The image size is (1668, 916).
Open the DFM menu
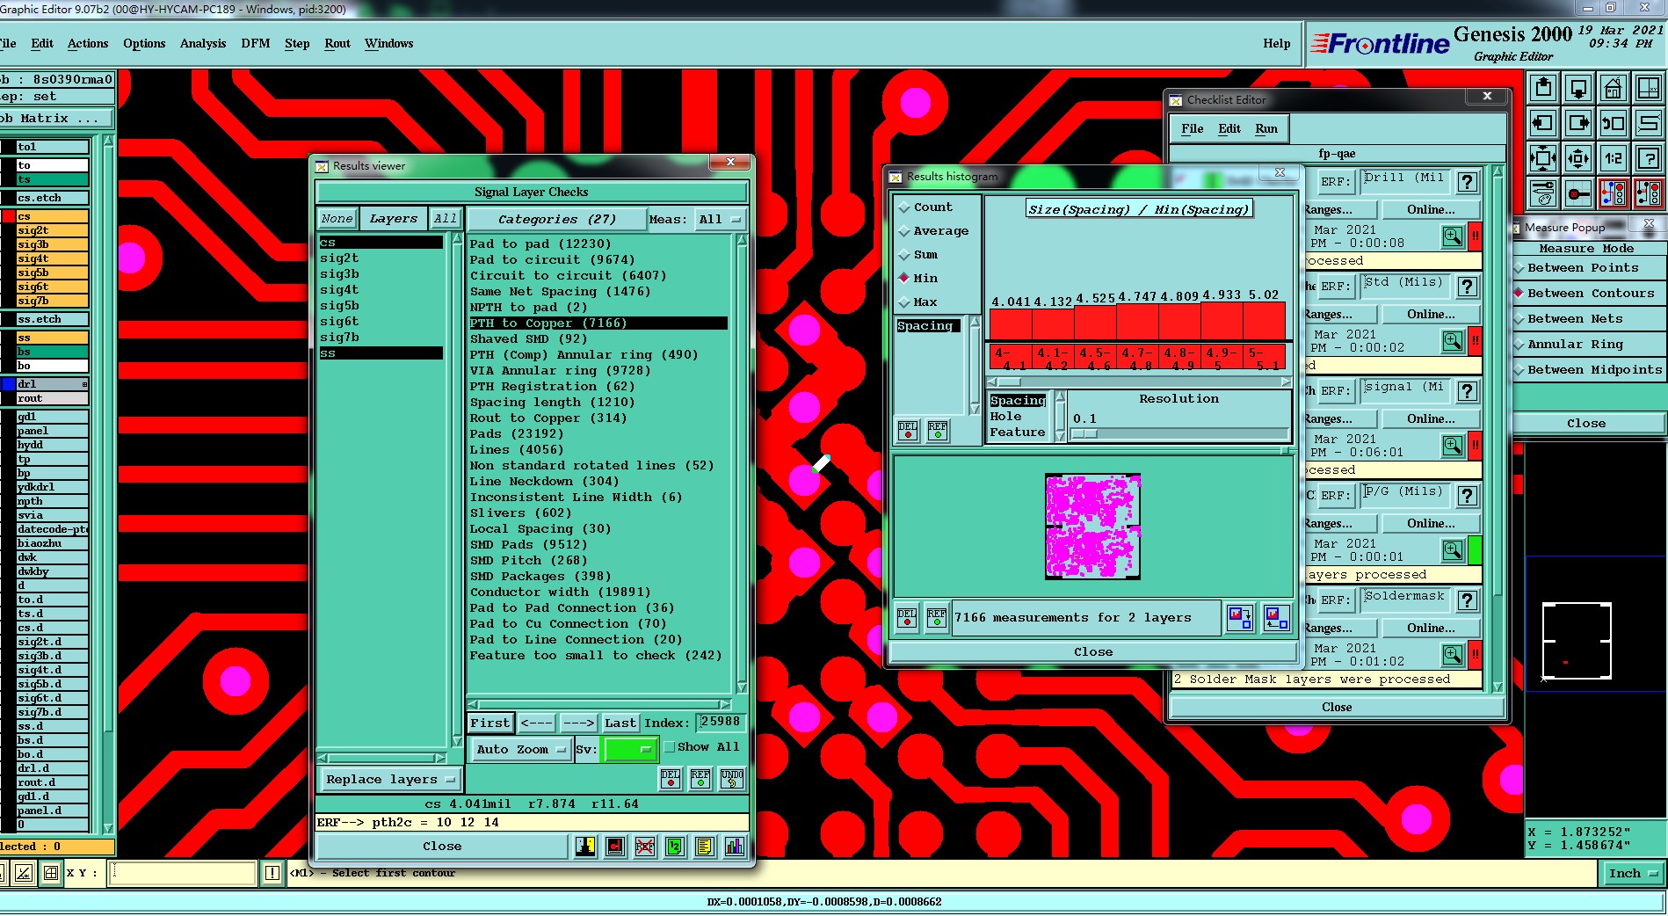pyautogui.click(x=255, y=43)
